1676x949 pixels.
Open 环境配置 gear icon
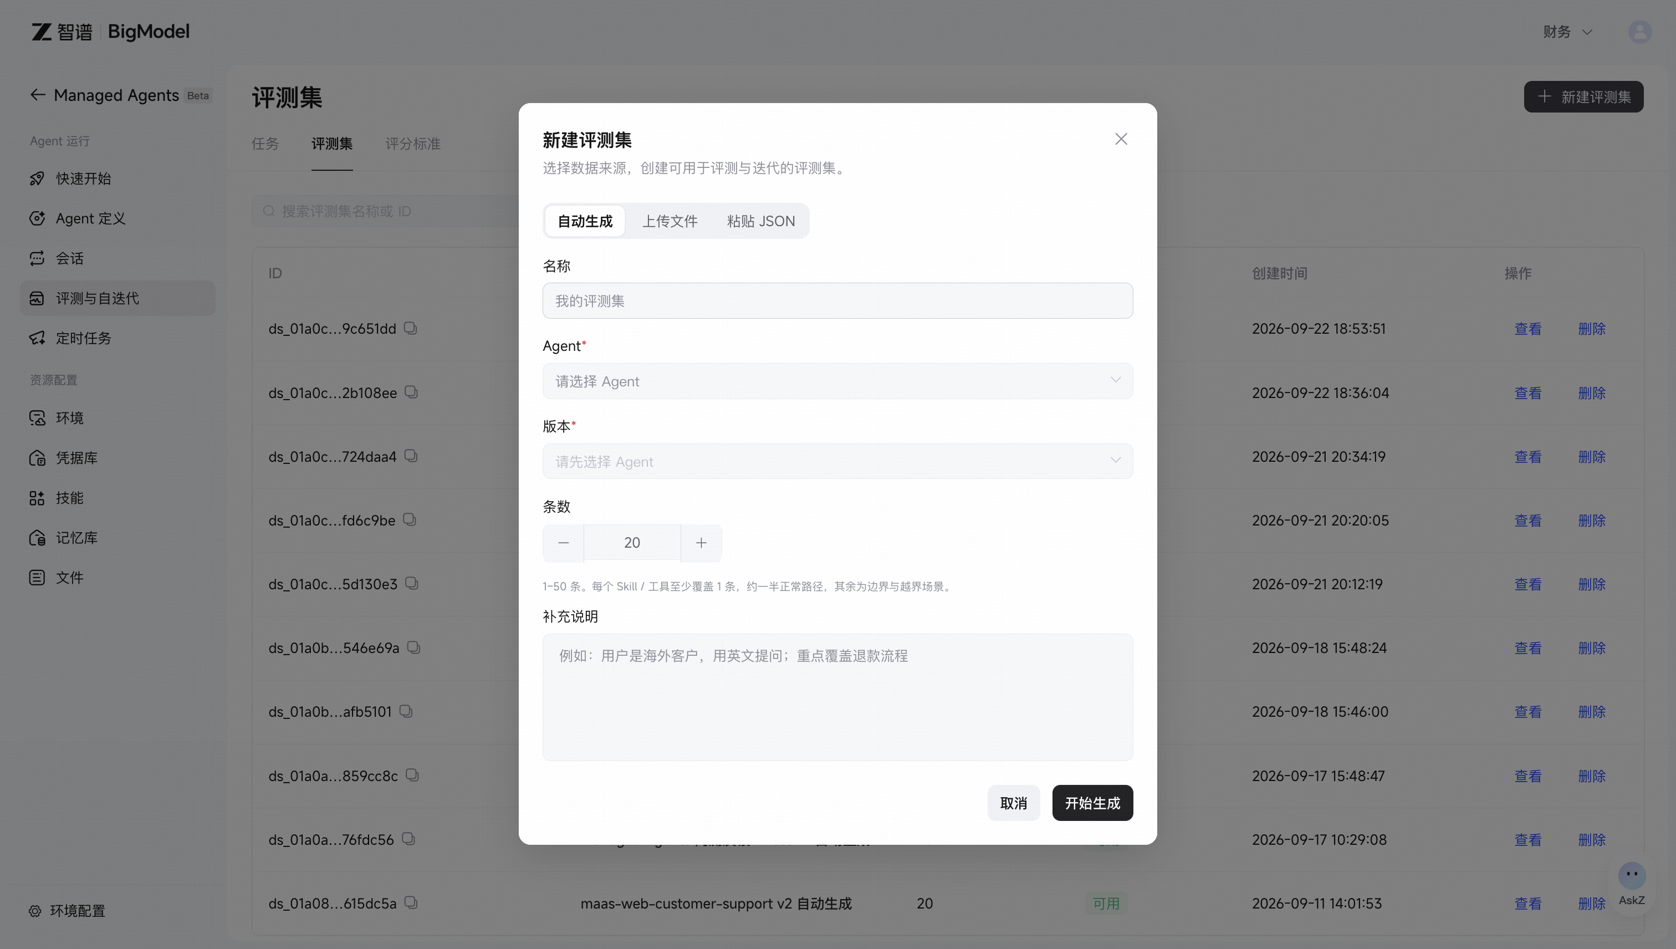tap(35, 911)
